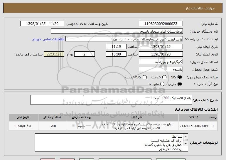Click the scroll down arrow in buyer notes
226x160 pixels.
[x=185, y=144]
